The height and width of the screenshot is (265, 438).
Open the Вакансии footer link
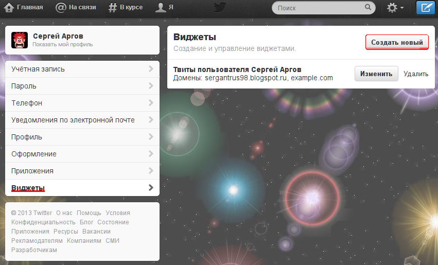coord(96,232)
